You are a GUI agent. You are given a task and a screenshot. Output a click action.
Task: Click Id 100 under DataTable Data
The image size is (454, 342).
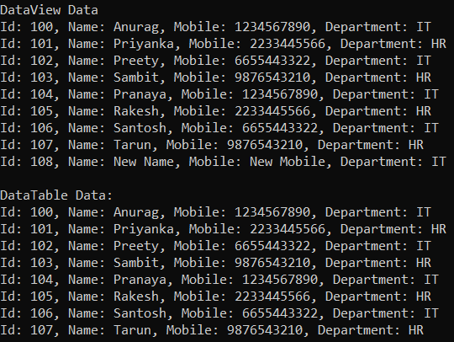(42, 212)
